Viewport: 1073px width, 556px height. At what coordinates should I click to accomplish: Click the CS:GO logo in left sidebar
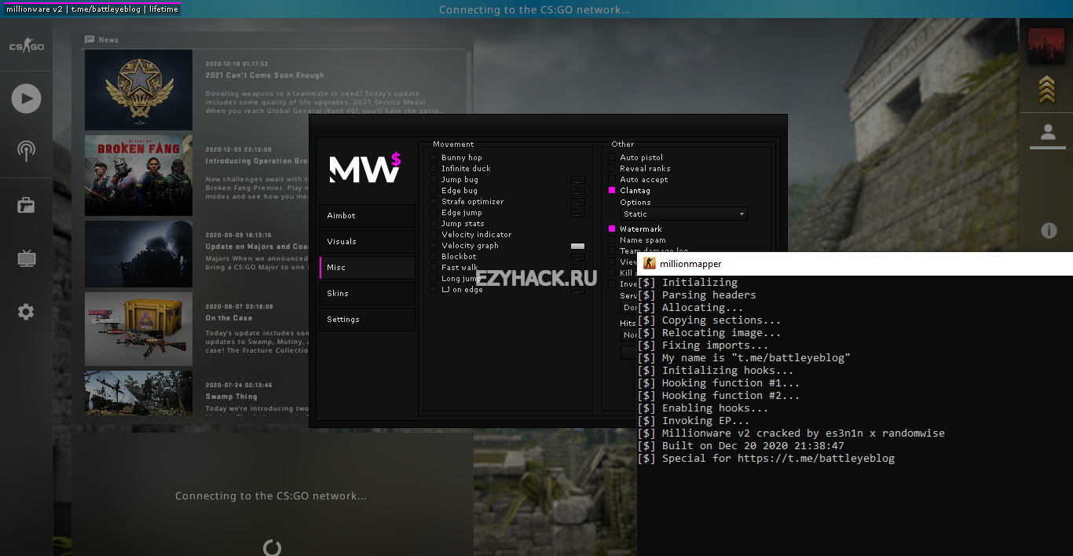point(26,47)
